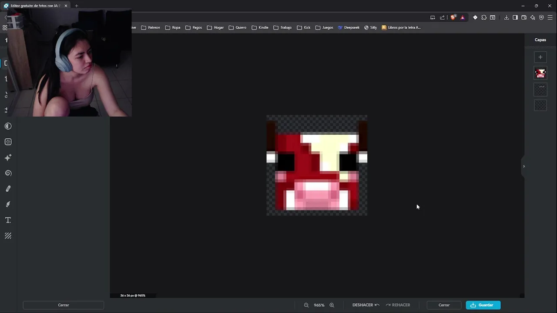Click the 965% zoom level value
The image size is (557, 313).
[319, 305]
